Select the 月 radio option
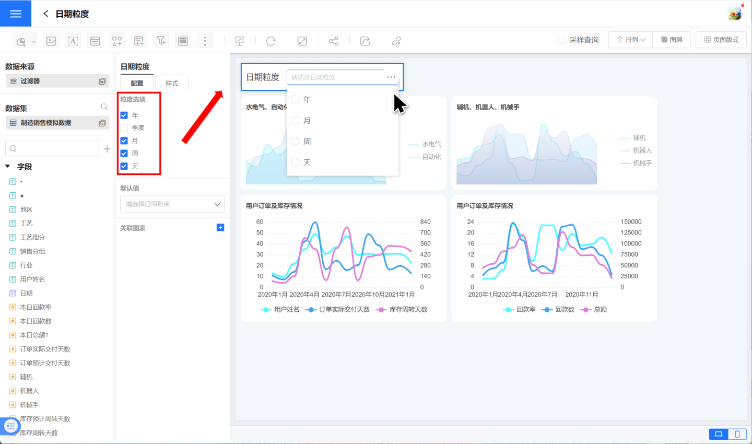 point(295,121)
